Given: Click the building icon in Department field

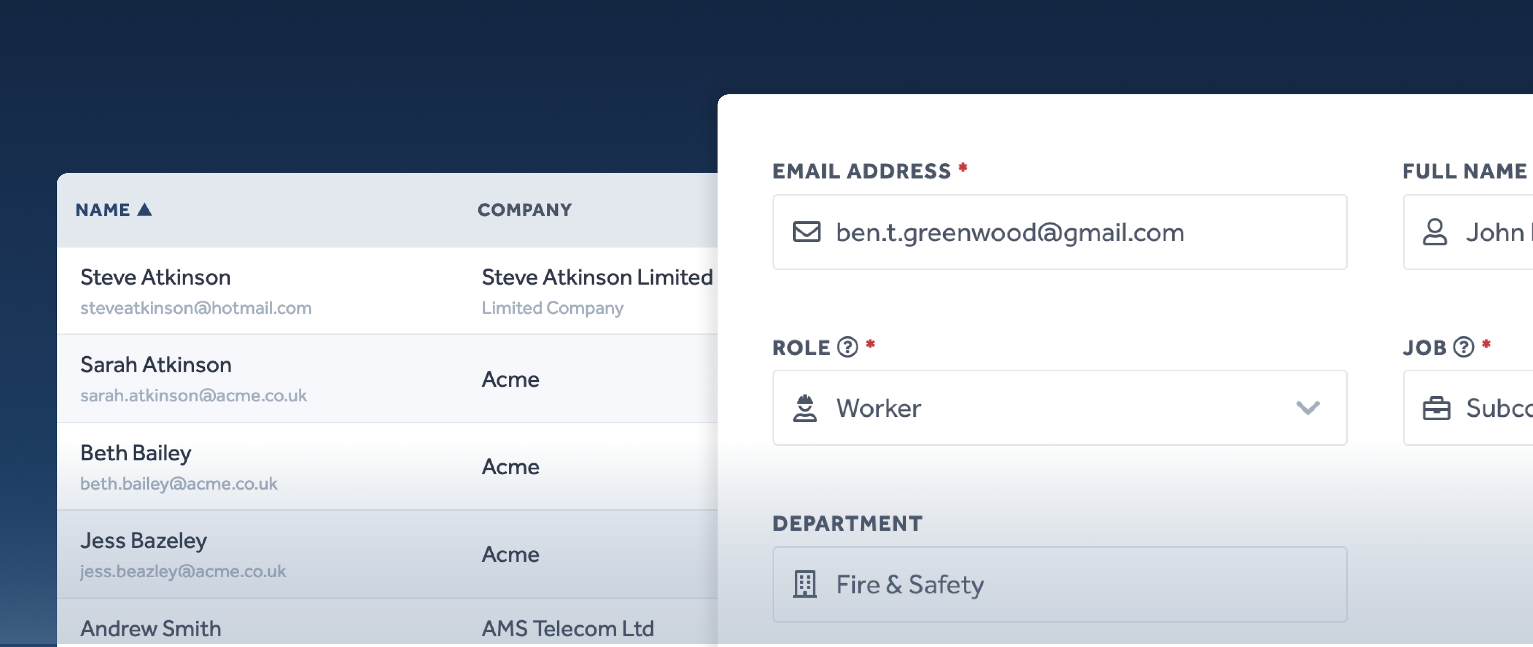Looking at the screenshot, I should tap(804, 584).
